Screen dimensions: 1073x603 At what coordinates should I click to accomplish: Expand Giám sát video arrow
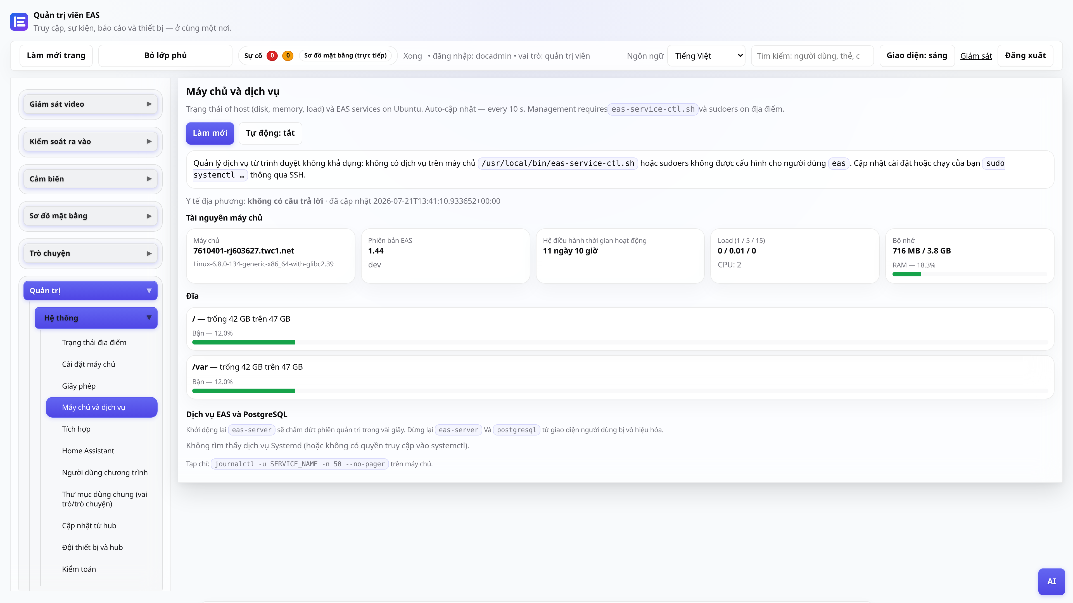click(149, 104)
